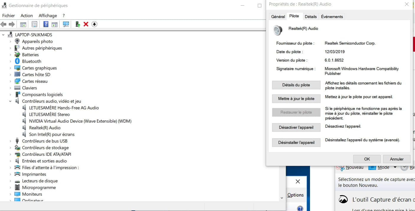Close the small window behind with X
The width and height of the screenshot is (415, 211).
(x=298, y=182)
